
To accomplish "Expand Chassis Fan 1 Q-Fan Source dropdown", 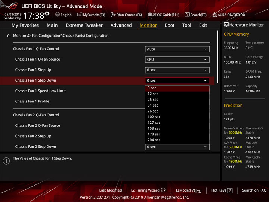I will point(177,59).
